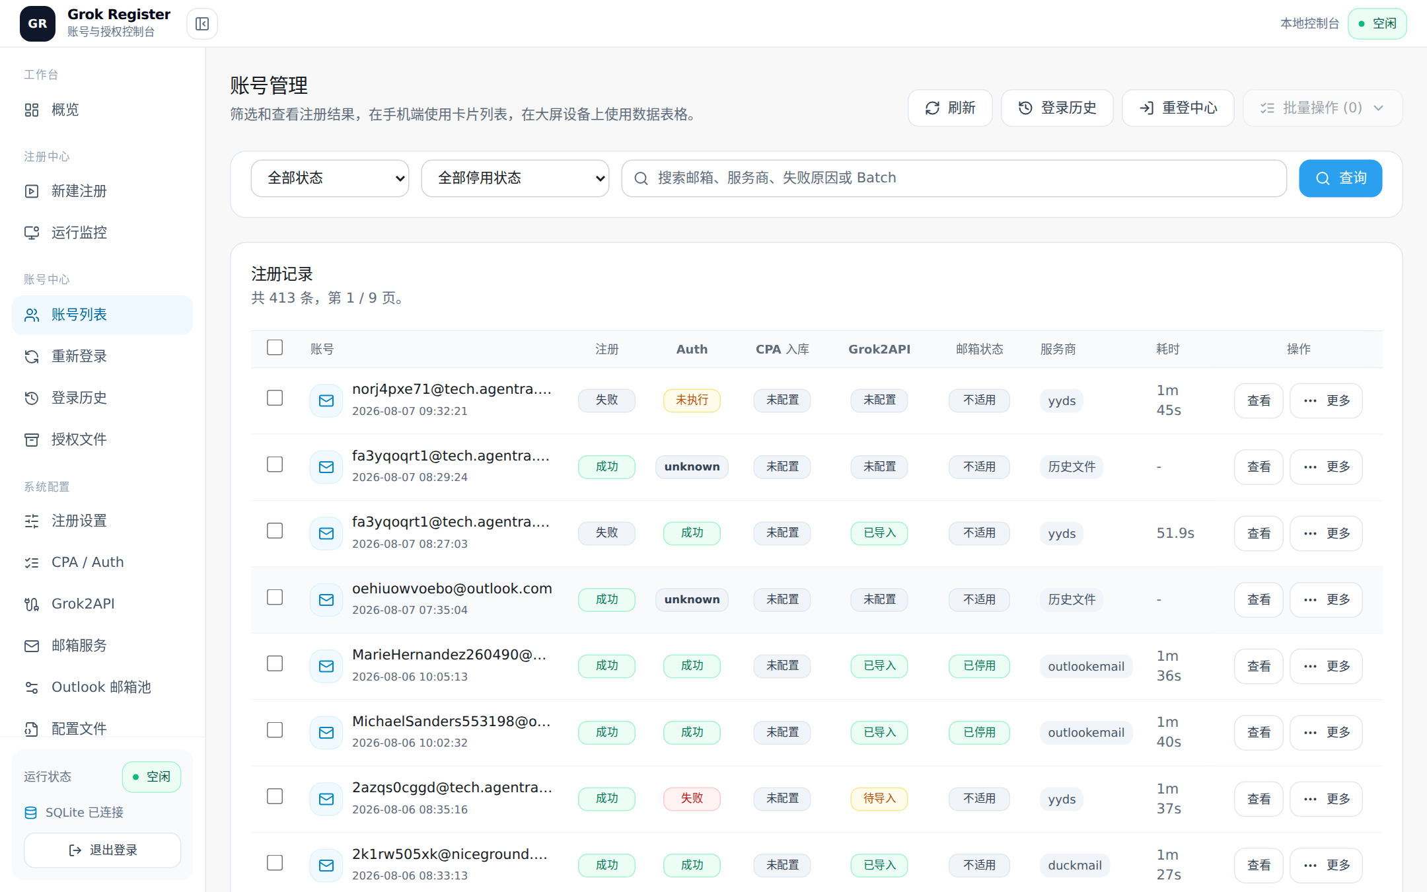The width and height of the screenshot is (1427, 892).
Task: Click the 注册设置 sliders icon
Action: [x=32, y=521]
